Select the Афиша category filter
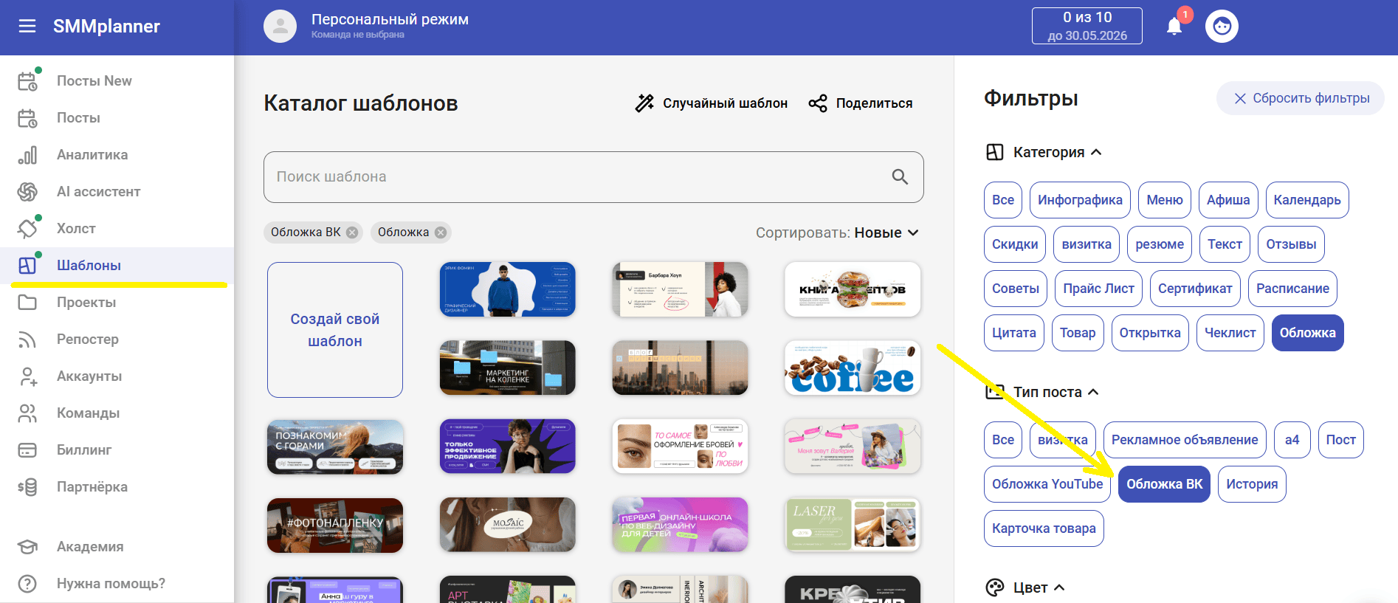This screenshot has width=1398, height=603. tap(1228, 200)
